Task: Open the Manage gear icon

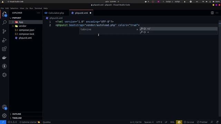Action: pos(4,116)
